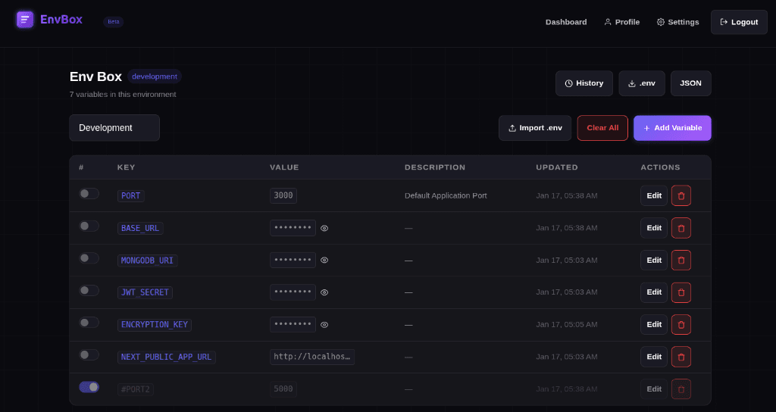Image resolution: width=776 pixels, height=412 pixels.
Task: Click the PORT key label
Action: [130, 196]
